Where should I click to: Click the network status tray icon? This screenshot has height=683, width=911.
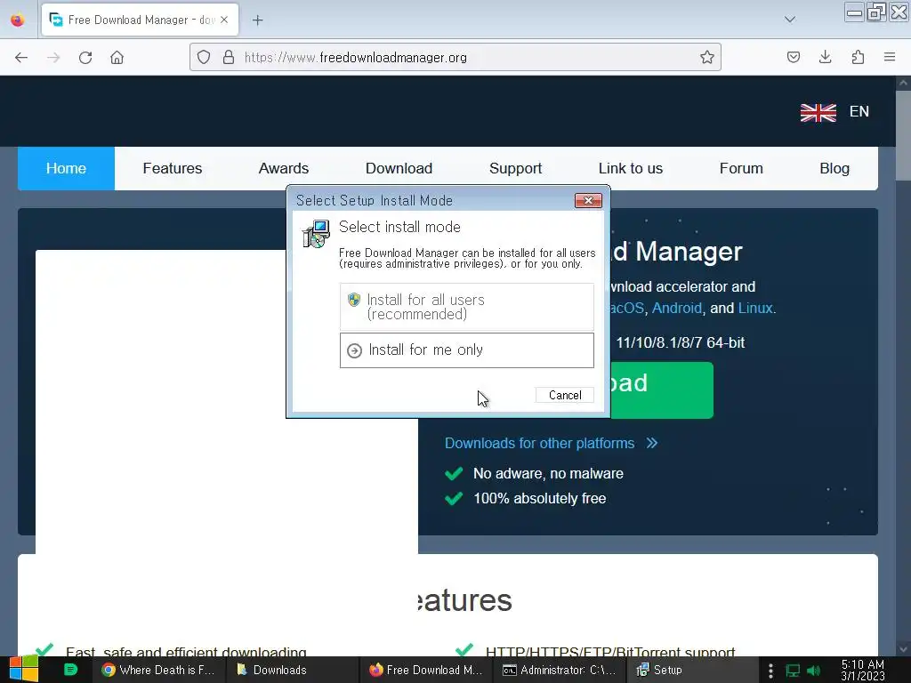(793, 671)
